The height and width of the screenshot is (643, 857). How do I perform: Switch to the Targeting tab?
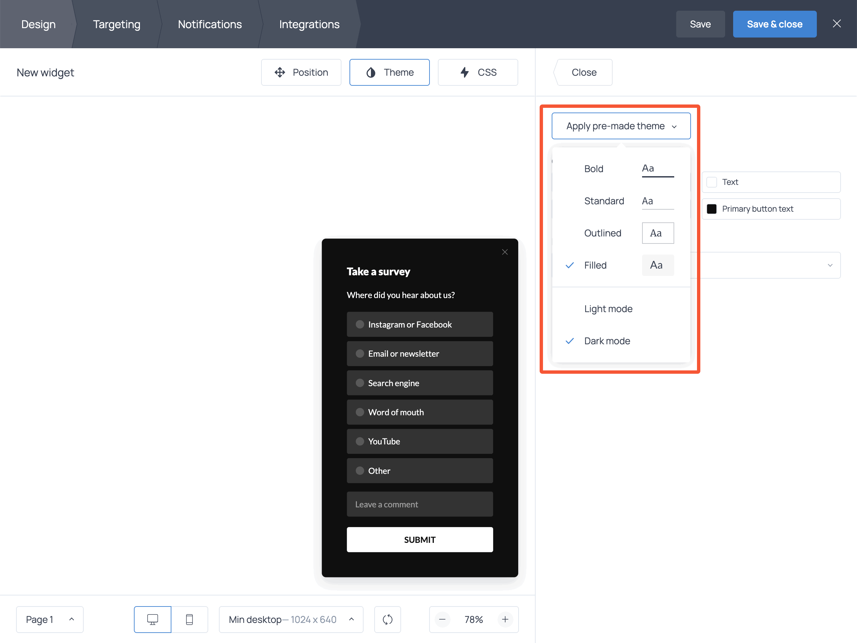pyautogui.click(x=116, y=24)
